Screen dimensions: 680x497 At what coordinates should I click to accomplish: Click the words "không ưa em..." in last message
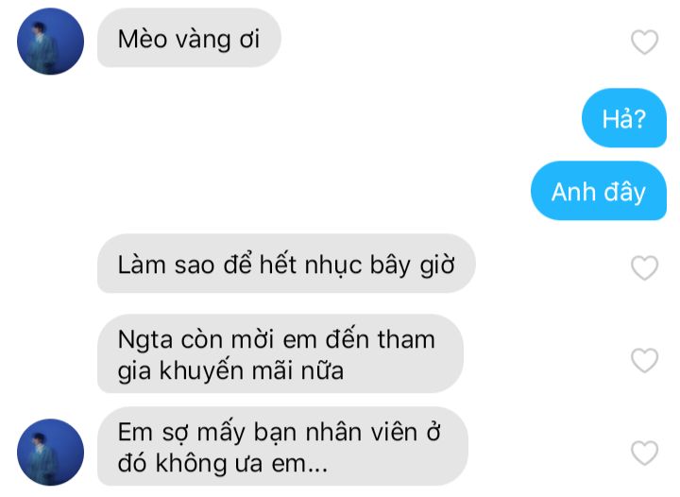pyautogui.click(x=241, y=464)
